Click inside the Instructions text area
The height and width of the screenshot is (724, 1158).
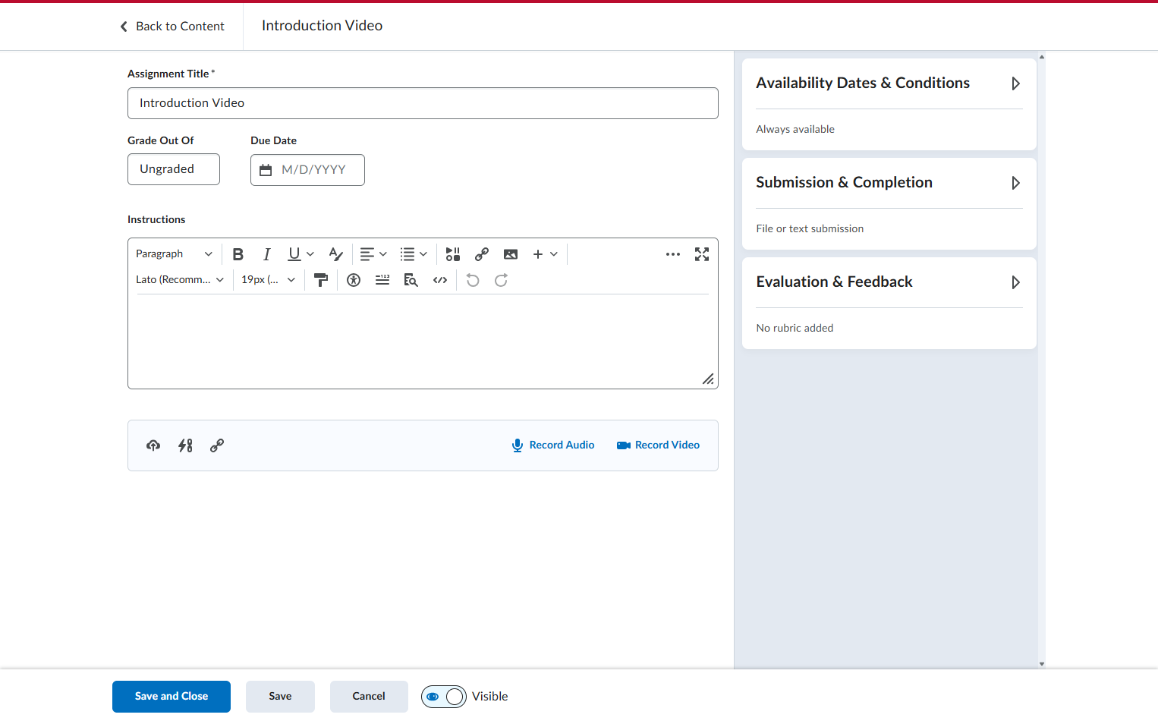(423, 340)
